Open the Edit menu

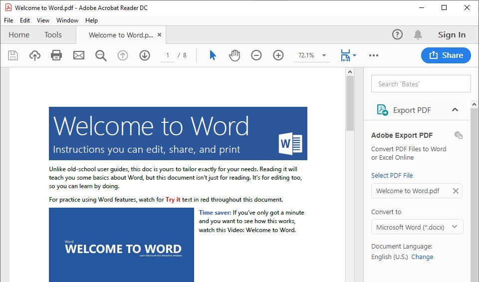coord(25,20)
